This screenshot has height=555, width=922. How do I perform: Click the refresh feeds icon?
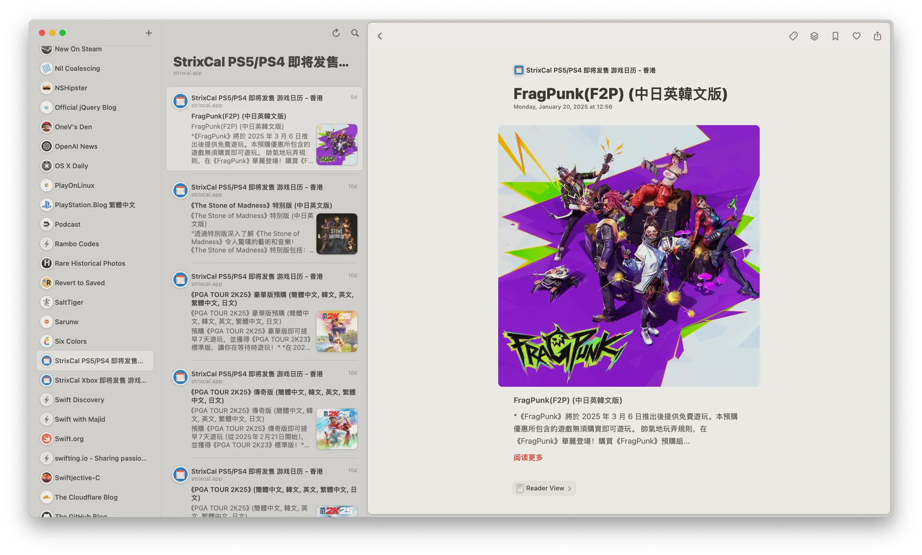click(x=336, y=33)
